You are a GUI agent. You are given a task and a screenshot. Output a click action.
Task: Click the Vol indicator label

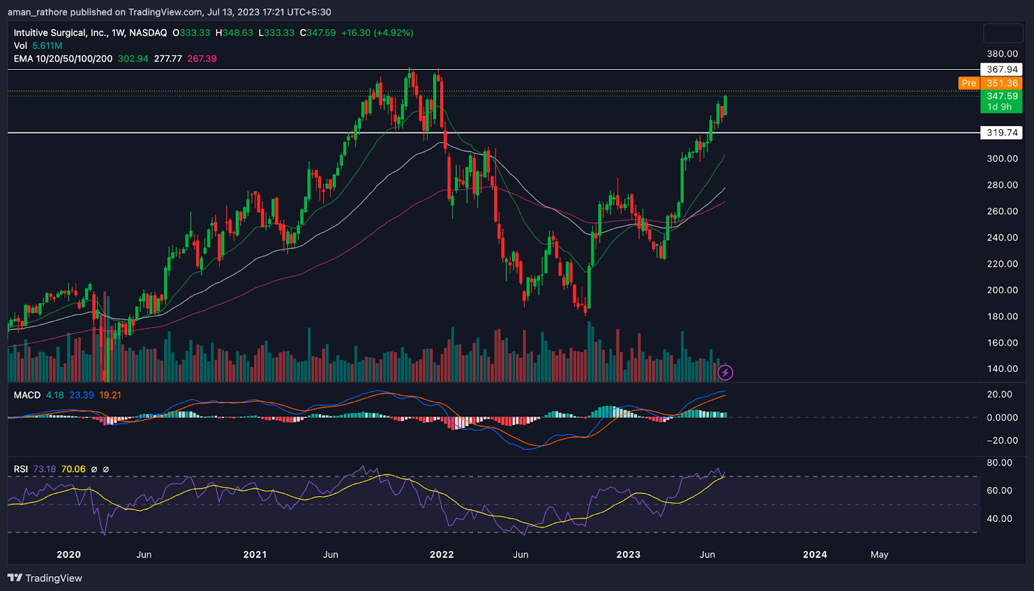[21, 45]
